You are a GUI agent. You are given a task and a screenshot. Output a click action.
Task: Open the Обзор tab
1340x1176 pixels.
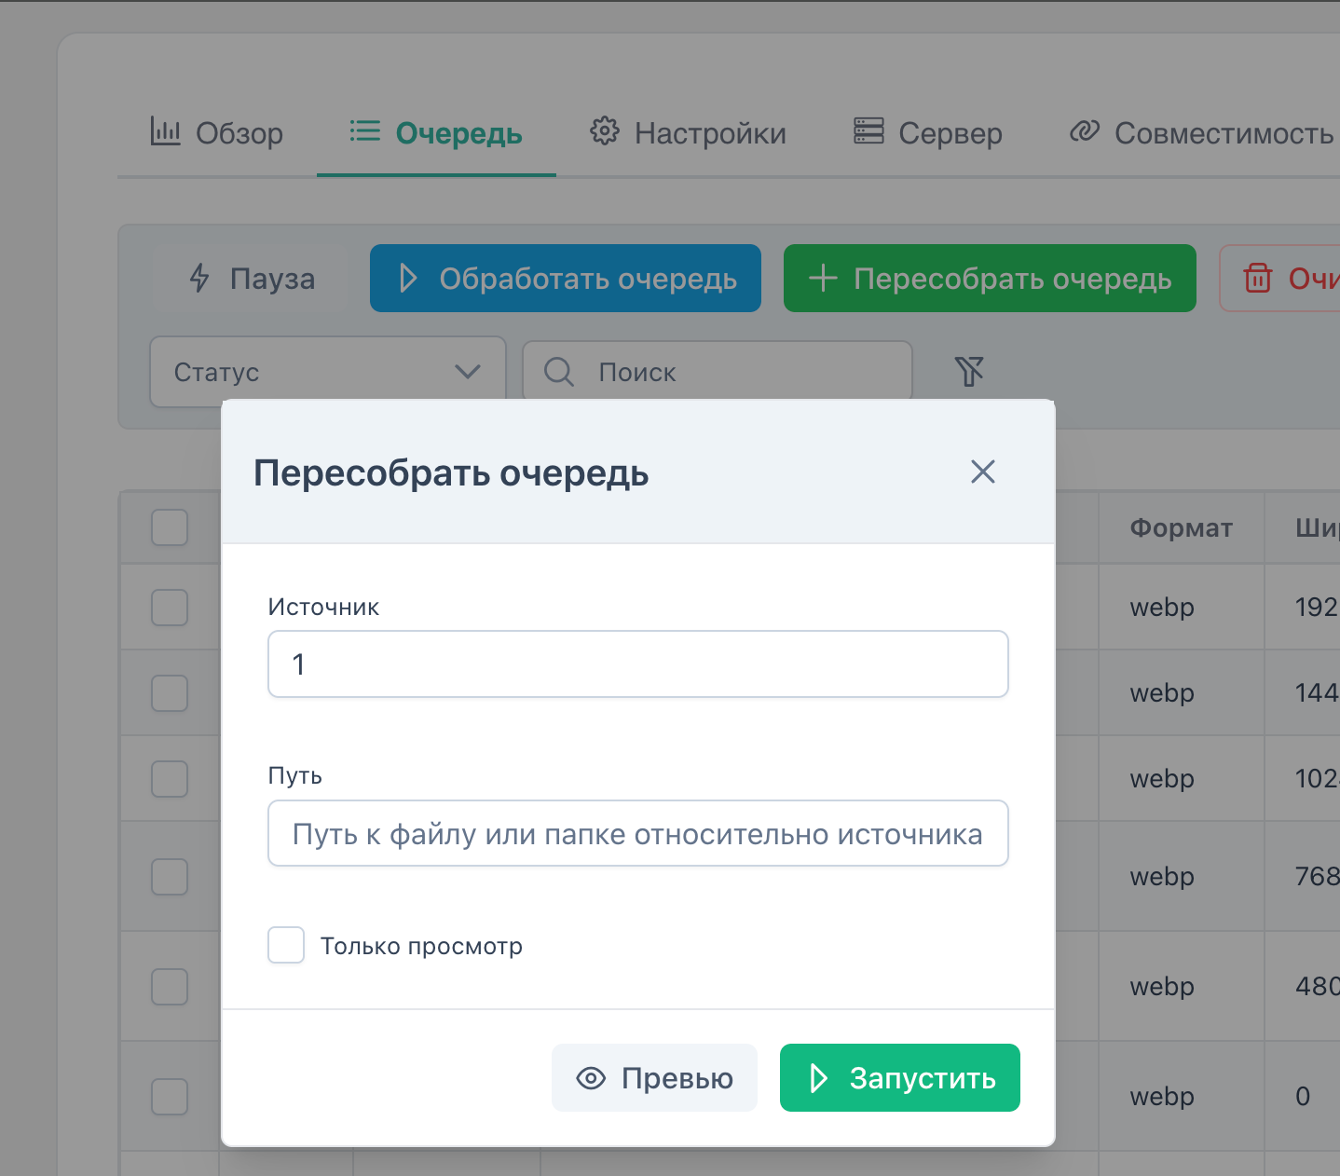(216, 133)
